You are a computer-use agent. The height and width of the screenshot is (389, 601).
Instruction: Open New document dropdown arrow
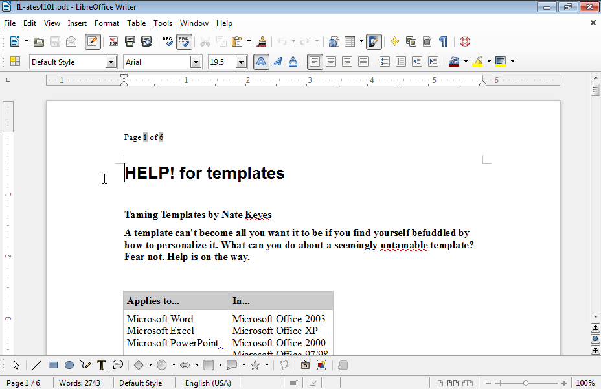(x=27, y=41)
